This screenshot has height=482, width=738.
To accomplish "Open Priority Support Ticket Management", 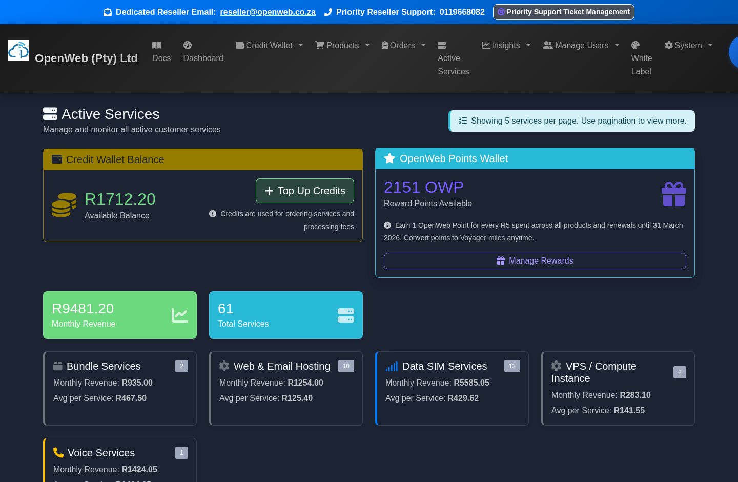I will [564, 12].
